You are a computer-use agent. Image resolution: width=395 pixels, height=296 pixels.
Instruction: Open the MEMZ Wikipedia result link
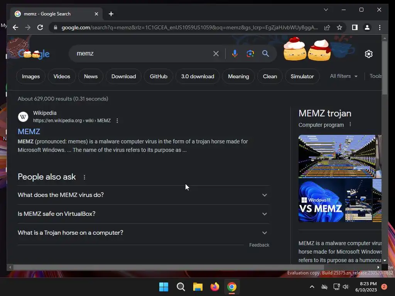(29, 131)
